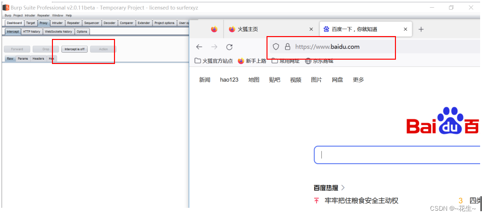Open the Burp menu

pyautogui.click(x=8, y=15)
